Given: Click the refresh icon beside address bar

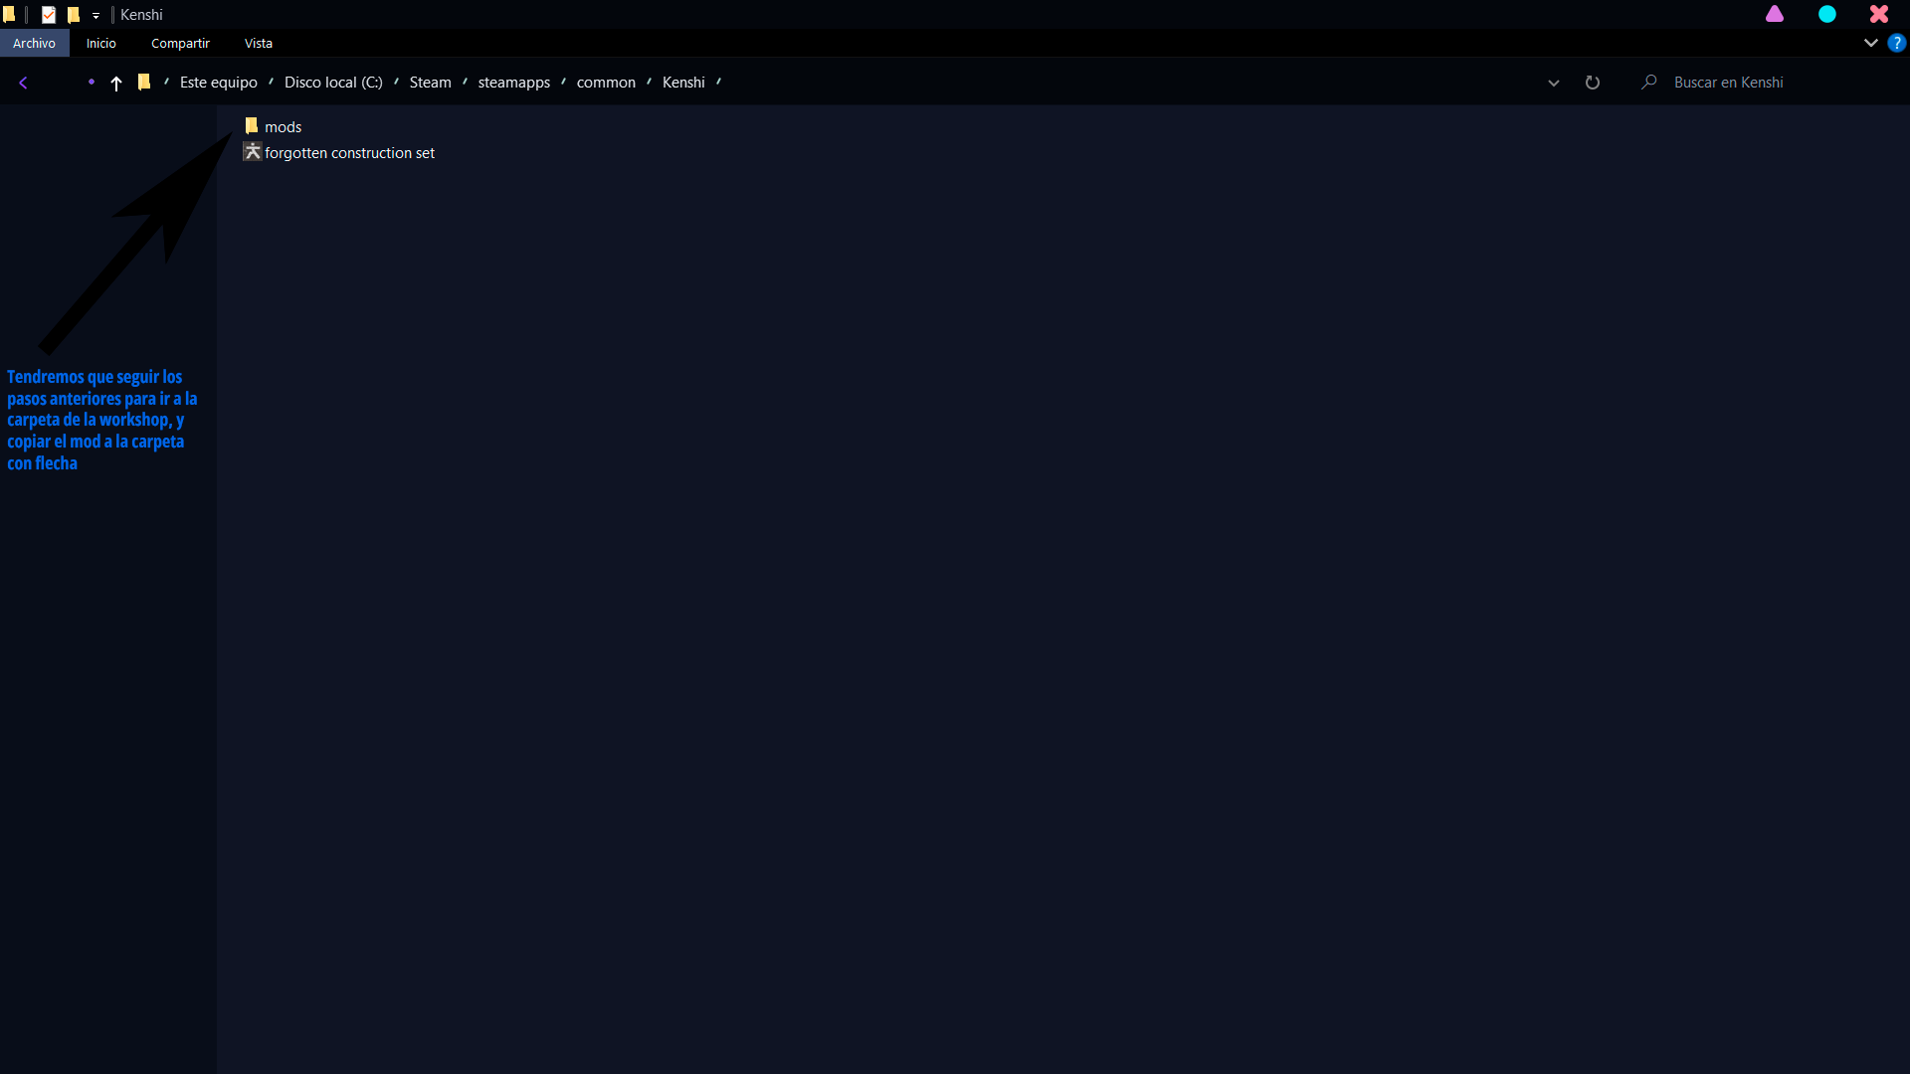Looking at the screenshot, I should [x=1592, y=83].
